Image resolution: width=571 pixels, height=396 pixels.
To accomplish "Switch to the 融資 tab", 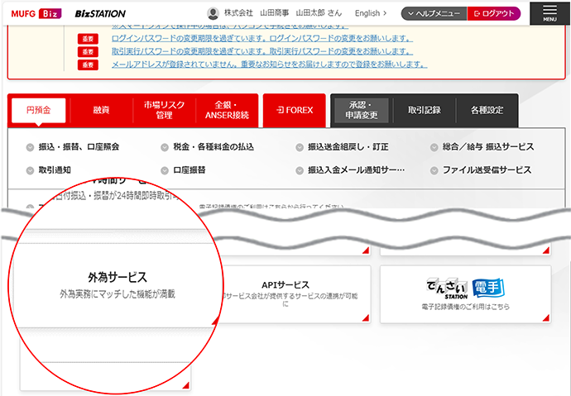I will click(x=101, y=110).
